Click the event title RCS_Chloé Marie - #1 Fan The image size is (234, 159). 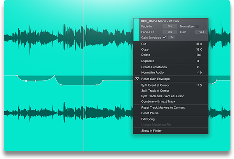(160, 21)
